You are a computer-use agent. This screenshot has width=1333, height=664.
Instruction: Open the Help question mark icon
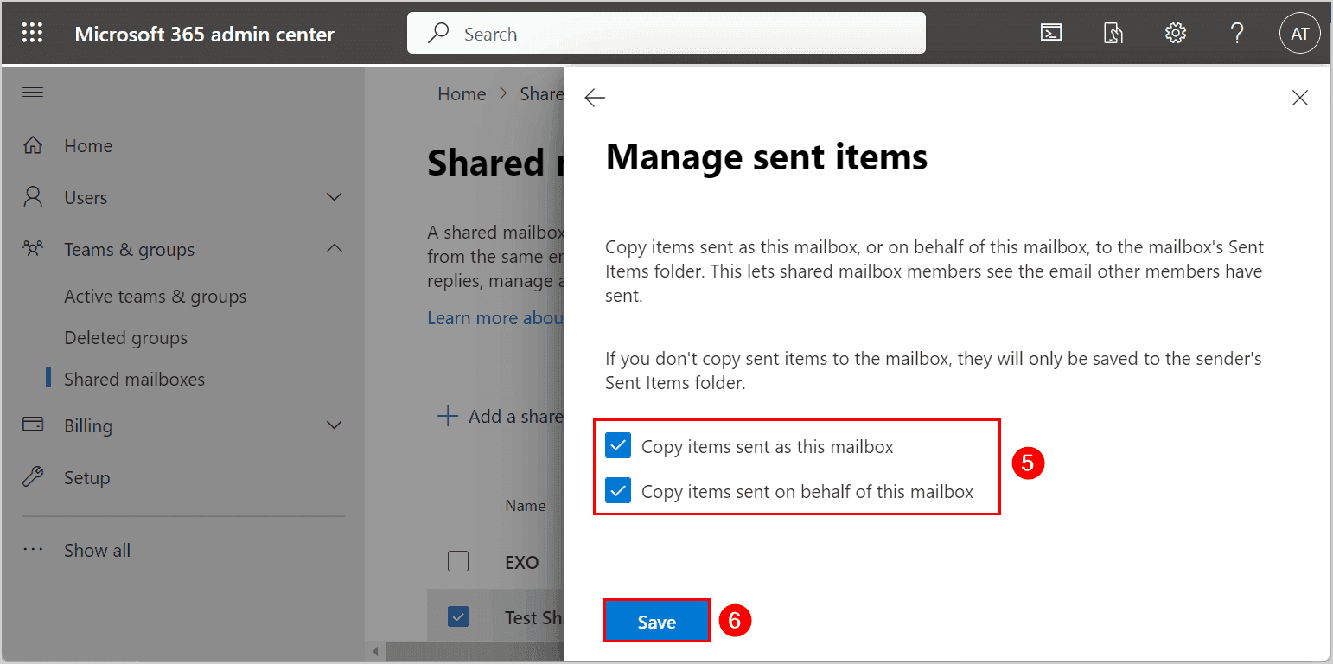point(1237,34)
